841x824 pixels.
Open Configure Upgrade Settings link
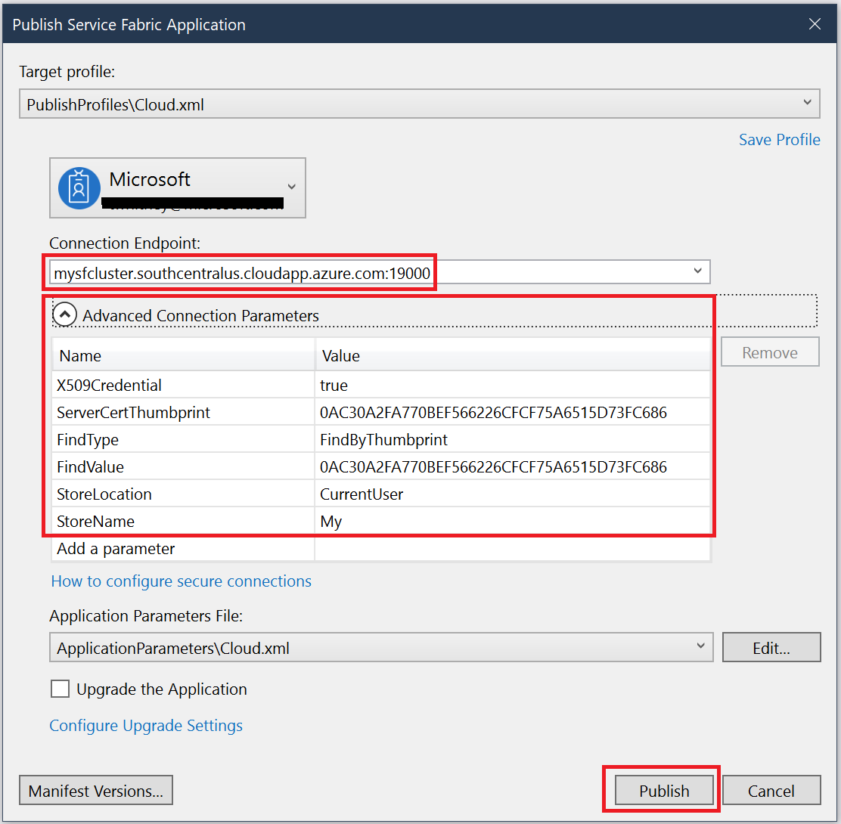(x=146, y=726)
